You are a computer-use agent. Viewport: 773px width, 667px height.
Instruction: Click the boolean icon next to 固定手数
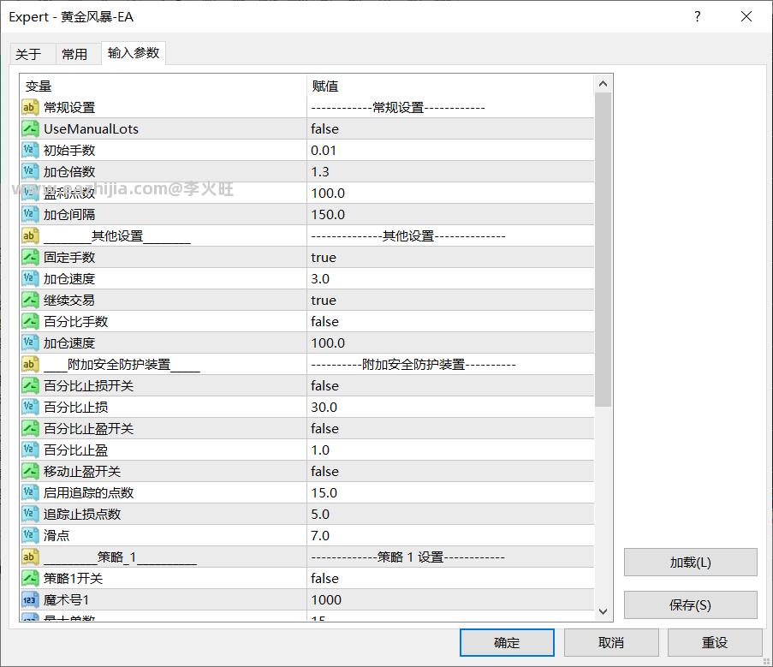pos(30,258)
